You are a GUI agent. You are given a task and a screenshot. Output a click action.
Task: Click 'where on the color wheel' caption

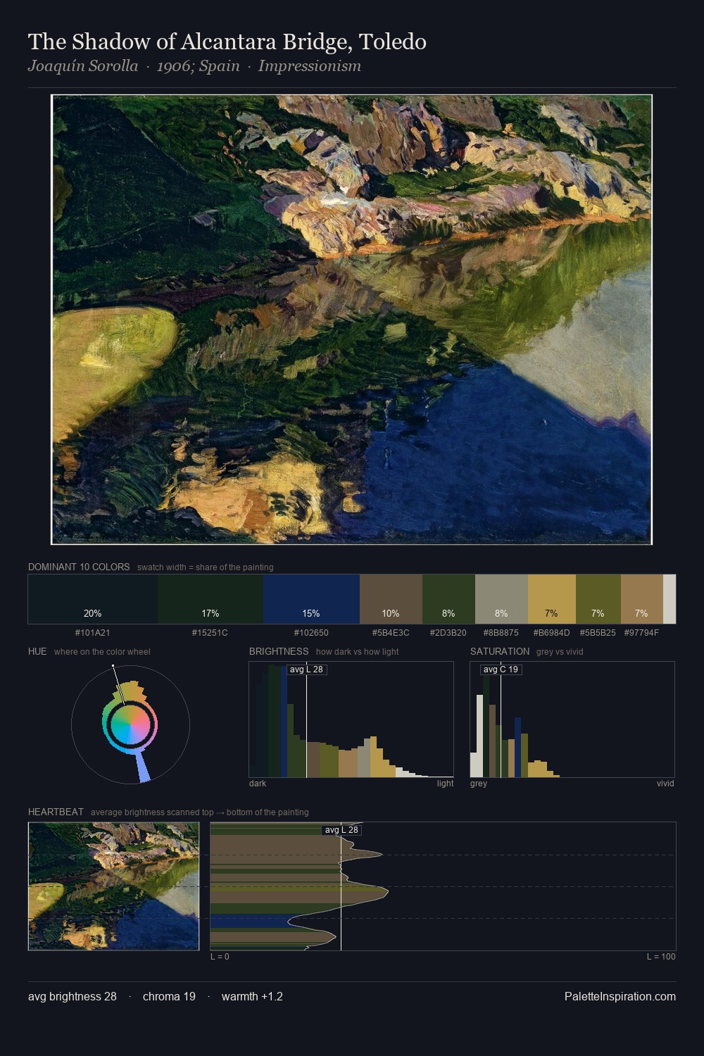click(x=102, y=651)
